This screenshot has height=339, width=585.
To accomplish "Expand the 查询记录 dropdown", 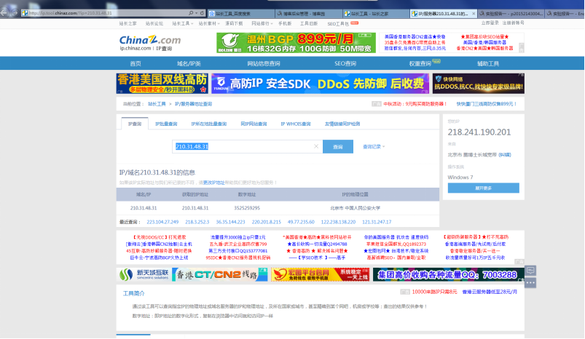I will coord(374,147).
